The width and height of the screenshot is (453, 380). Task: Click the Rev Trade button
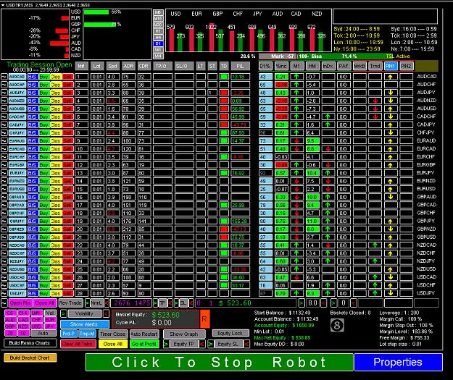tap(70, 303)
